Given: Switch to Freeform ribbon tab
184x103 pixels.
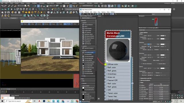Looking at the screenshot, I should click(14, 18).
